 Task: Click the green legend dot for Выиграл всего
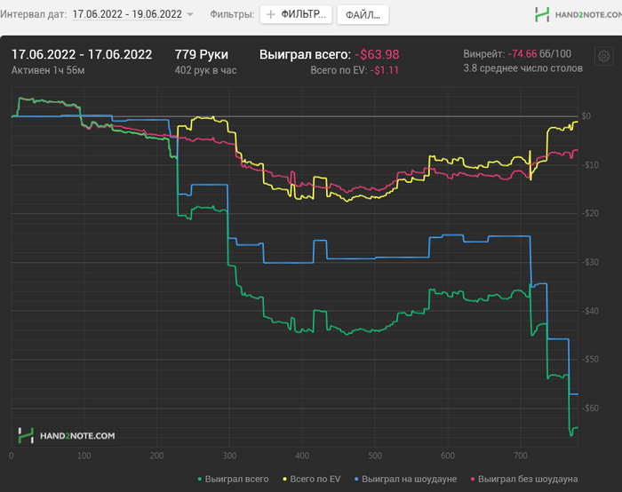pyautogui.click(x=200, y=480)
